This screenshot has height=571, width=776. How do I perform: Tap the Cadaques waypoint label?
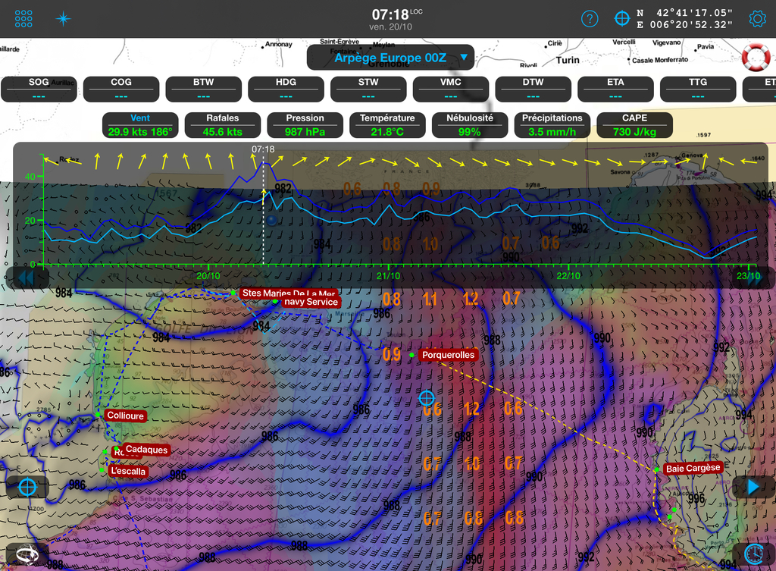pos(146,449)
